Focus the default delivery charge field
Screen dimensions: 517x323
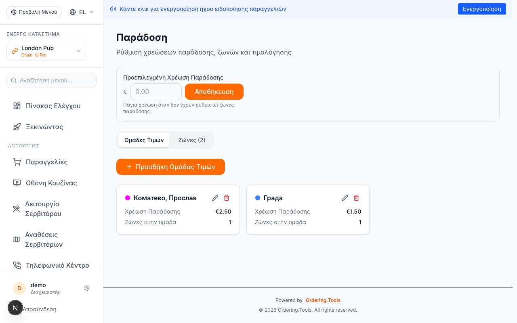(x=156, y=92)
